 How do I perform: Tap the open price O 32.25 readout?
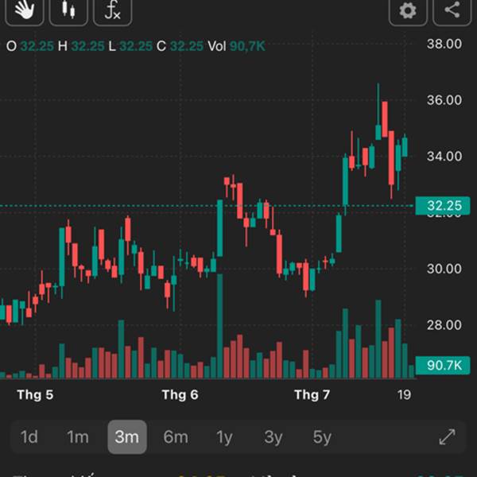coord(30,46)
